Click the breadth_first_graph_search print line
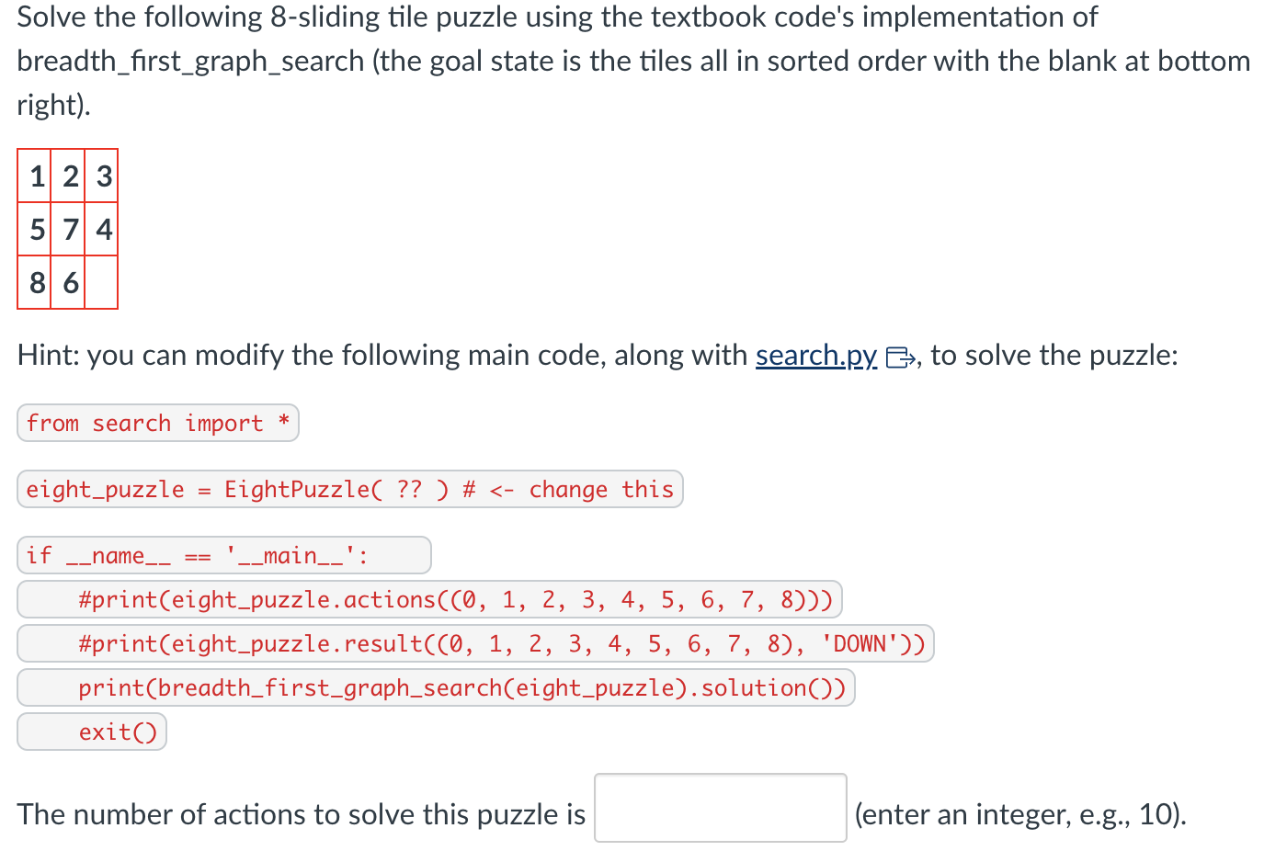The height and width of the screenshot is (851, 1287). pyautogui.click(x=436, y=687)
